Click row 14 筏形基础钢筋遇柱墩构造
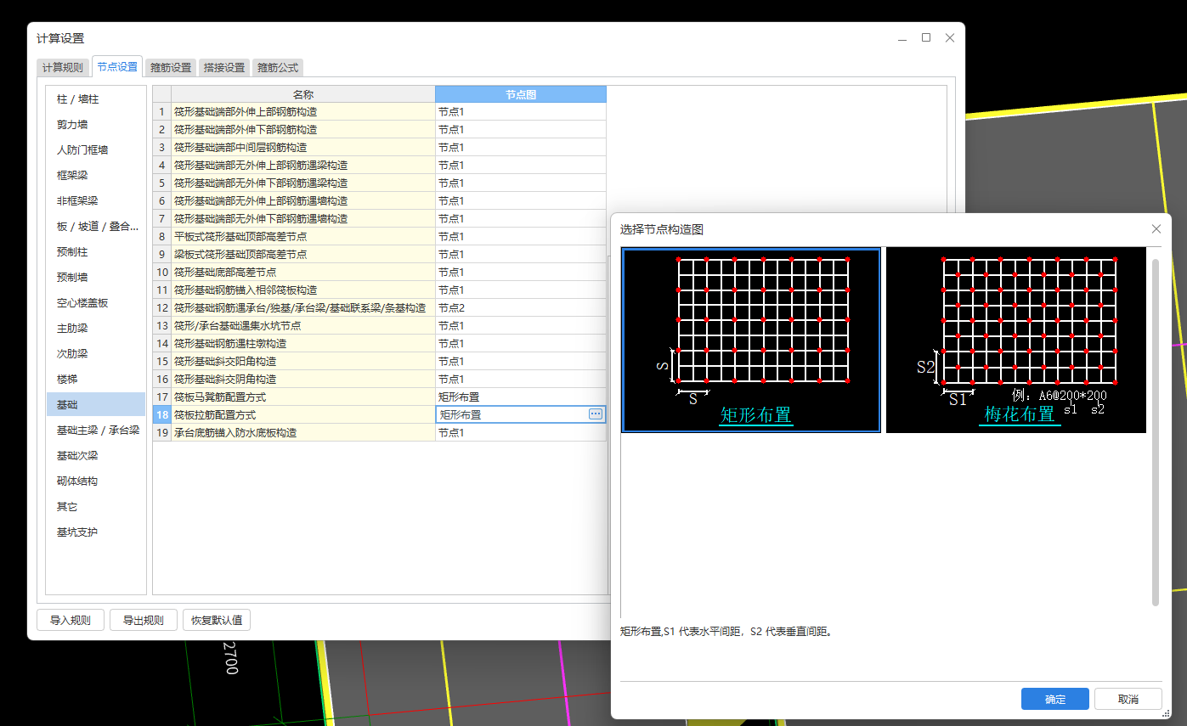This screenshot has height=726, width=1187. point(303,344)
